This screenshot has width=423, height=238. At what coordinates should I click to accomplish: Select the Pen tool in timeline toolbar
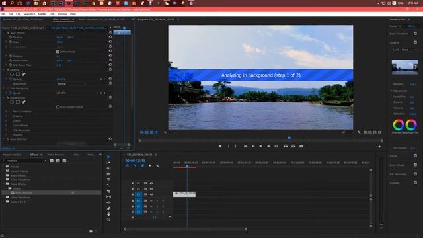click(108, 208)
